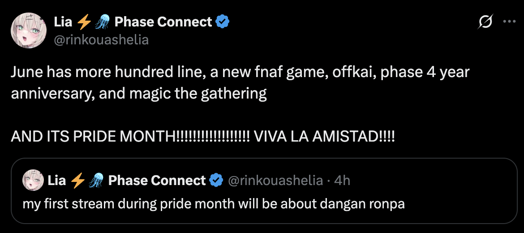
Task: Click "Phase Connect" in the quoted post name
Action: click(x=157, y=181)
